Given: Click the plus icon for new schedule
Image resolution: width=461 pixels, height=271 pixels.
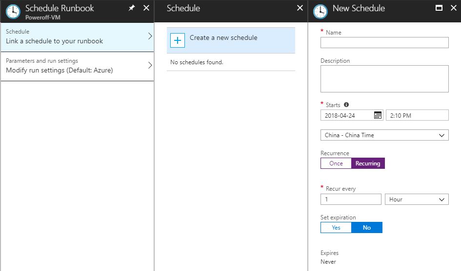Looking at the screenshot, I should point(178,40).
